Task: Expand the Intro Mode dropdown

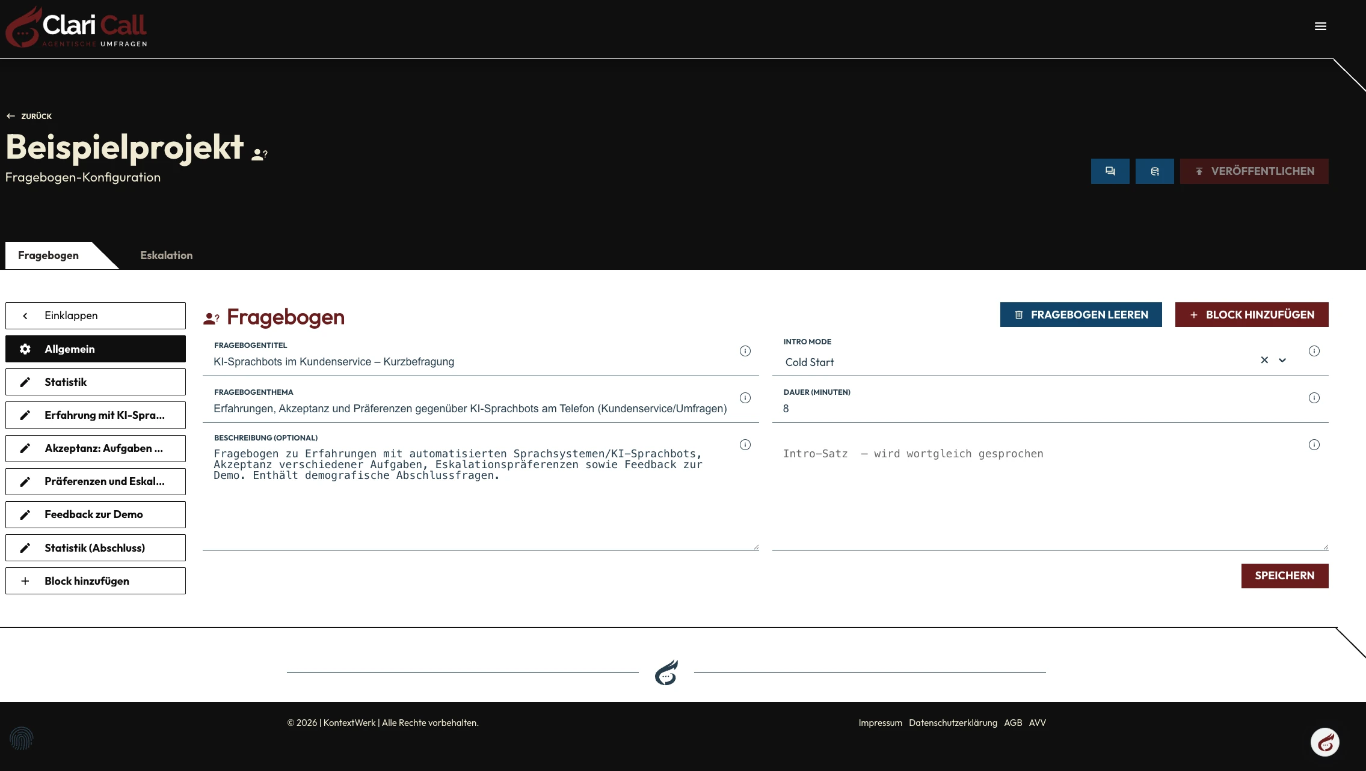Action: pyautogui.click(x=1282, y=361)
